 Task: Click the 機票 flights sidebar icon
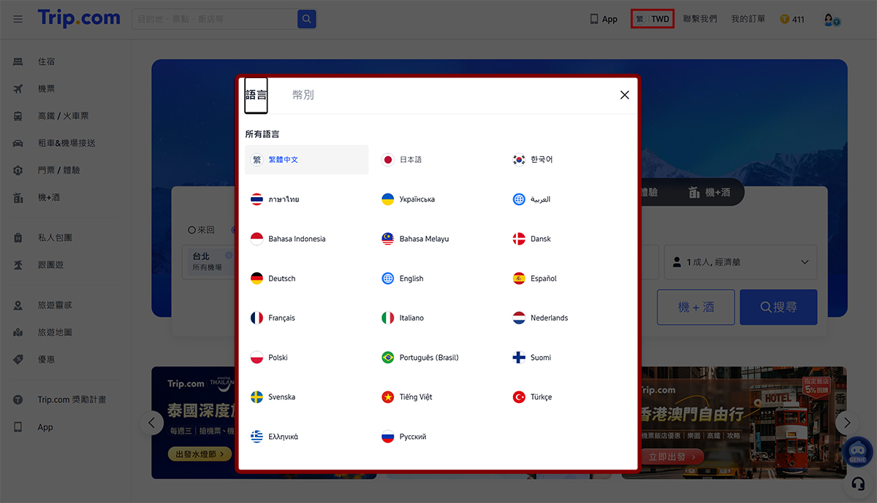point(18,89)
